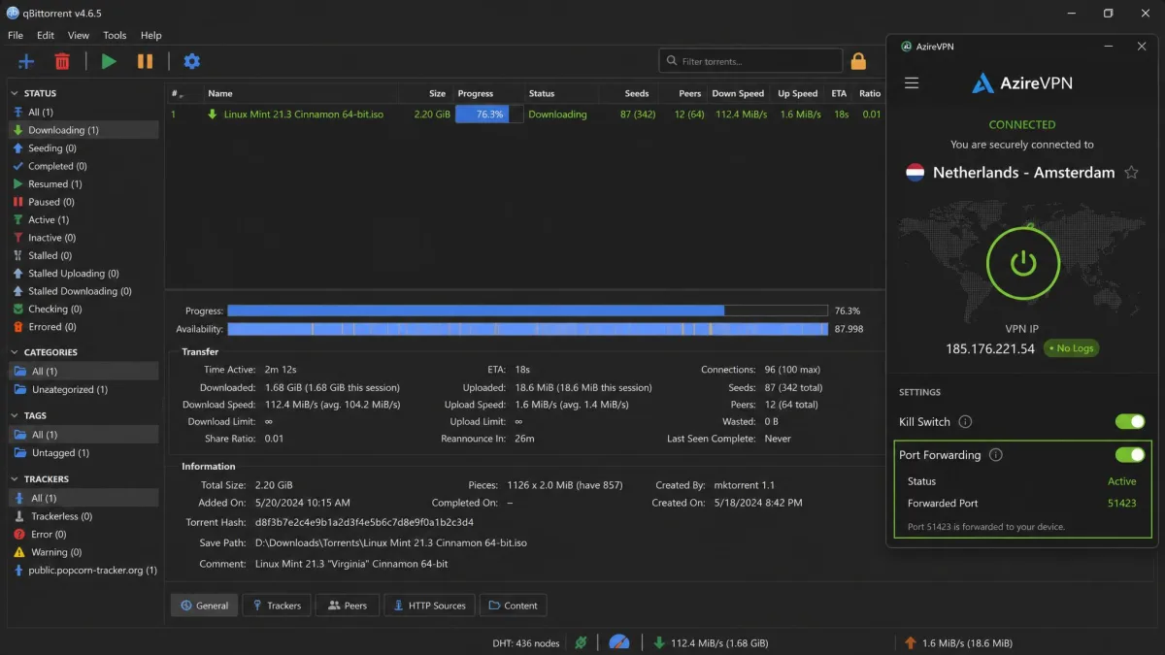Screen dimensions: 1165x655
Task: Select the Warning (0) tracker filter
Action: coord(83,552)
